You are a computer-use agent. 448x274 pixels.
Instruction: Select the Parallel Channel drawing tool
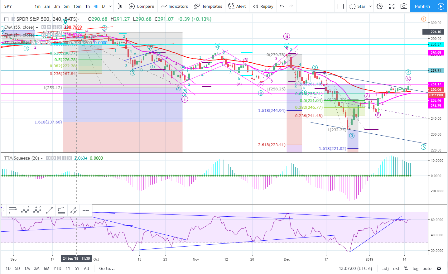click(74, 211)
